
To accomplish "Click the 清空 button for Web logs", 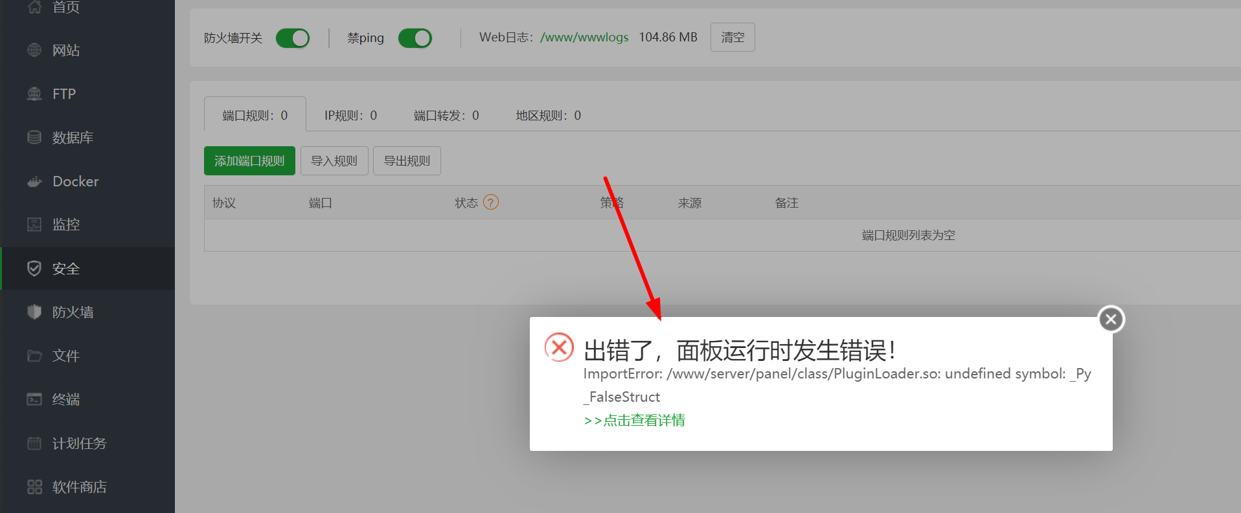I will click(733, 38).
